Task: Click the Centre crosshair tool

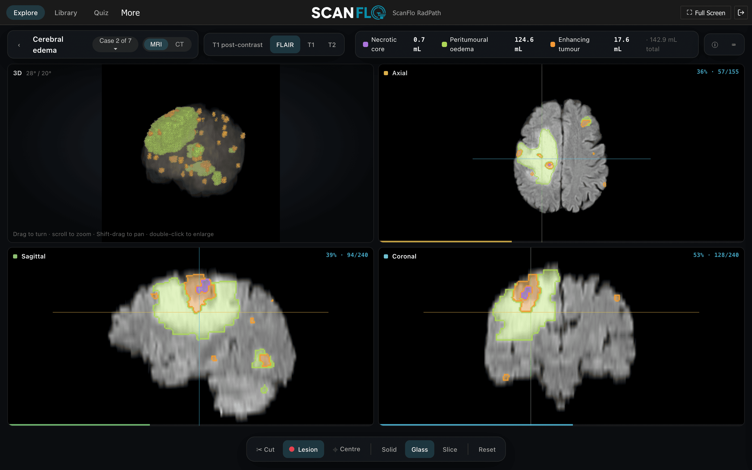Action: point(347,449)
